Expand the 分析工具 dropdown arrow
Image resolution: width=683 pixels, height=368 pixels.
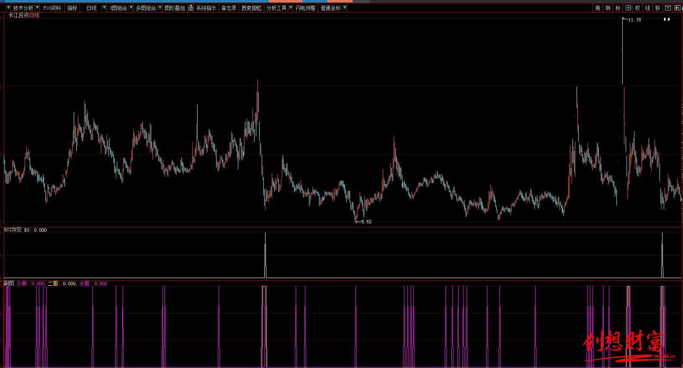click(x=291, y=8)
